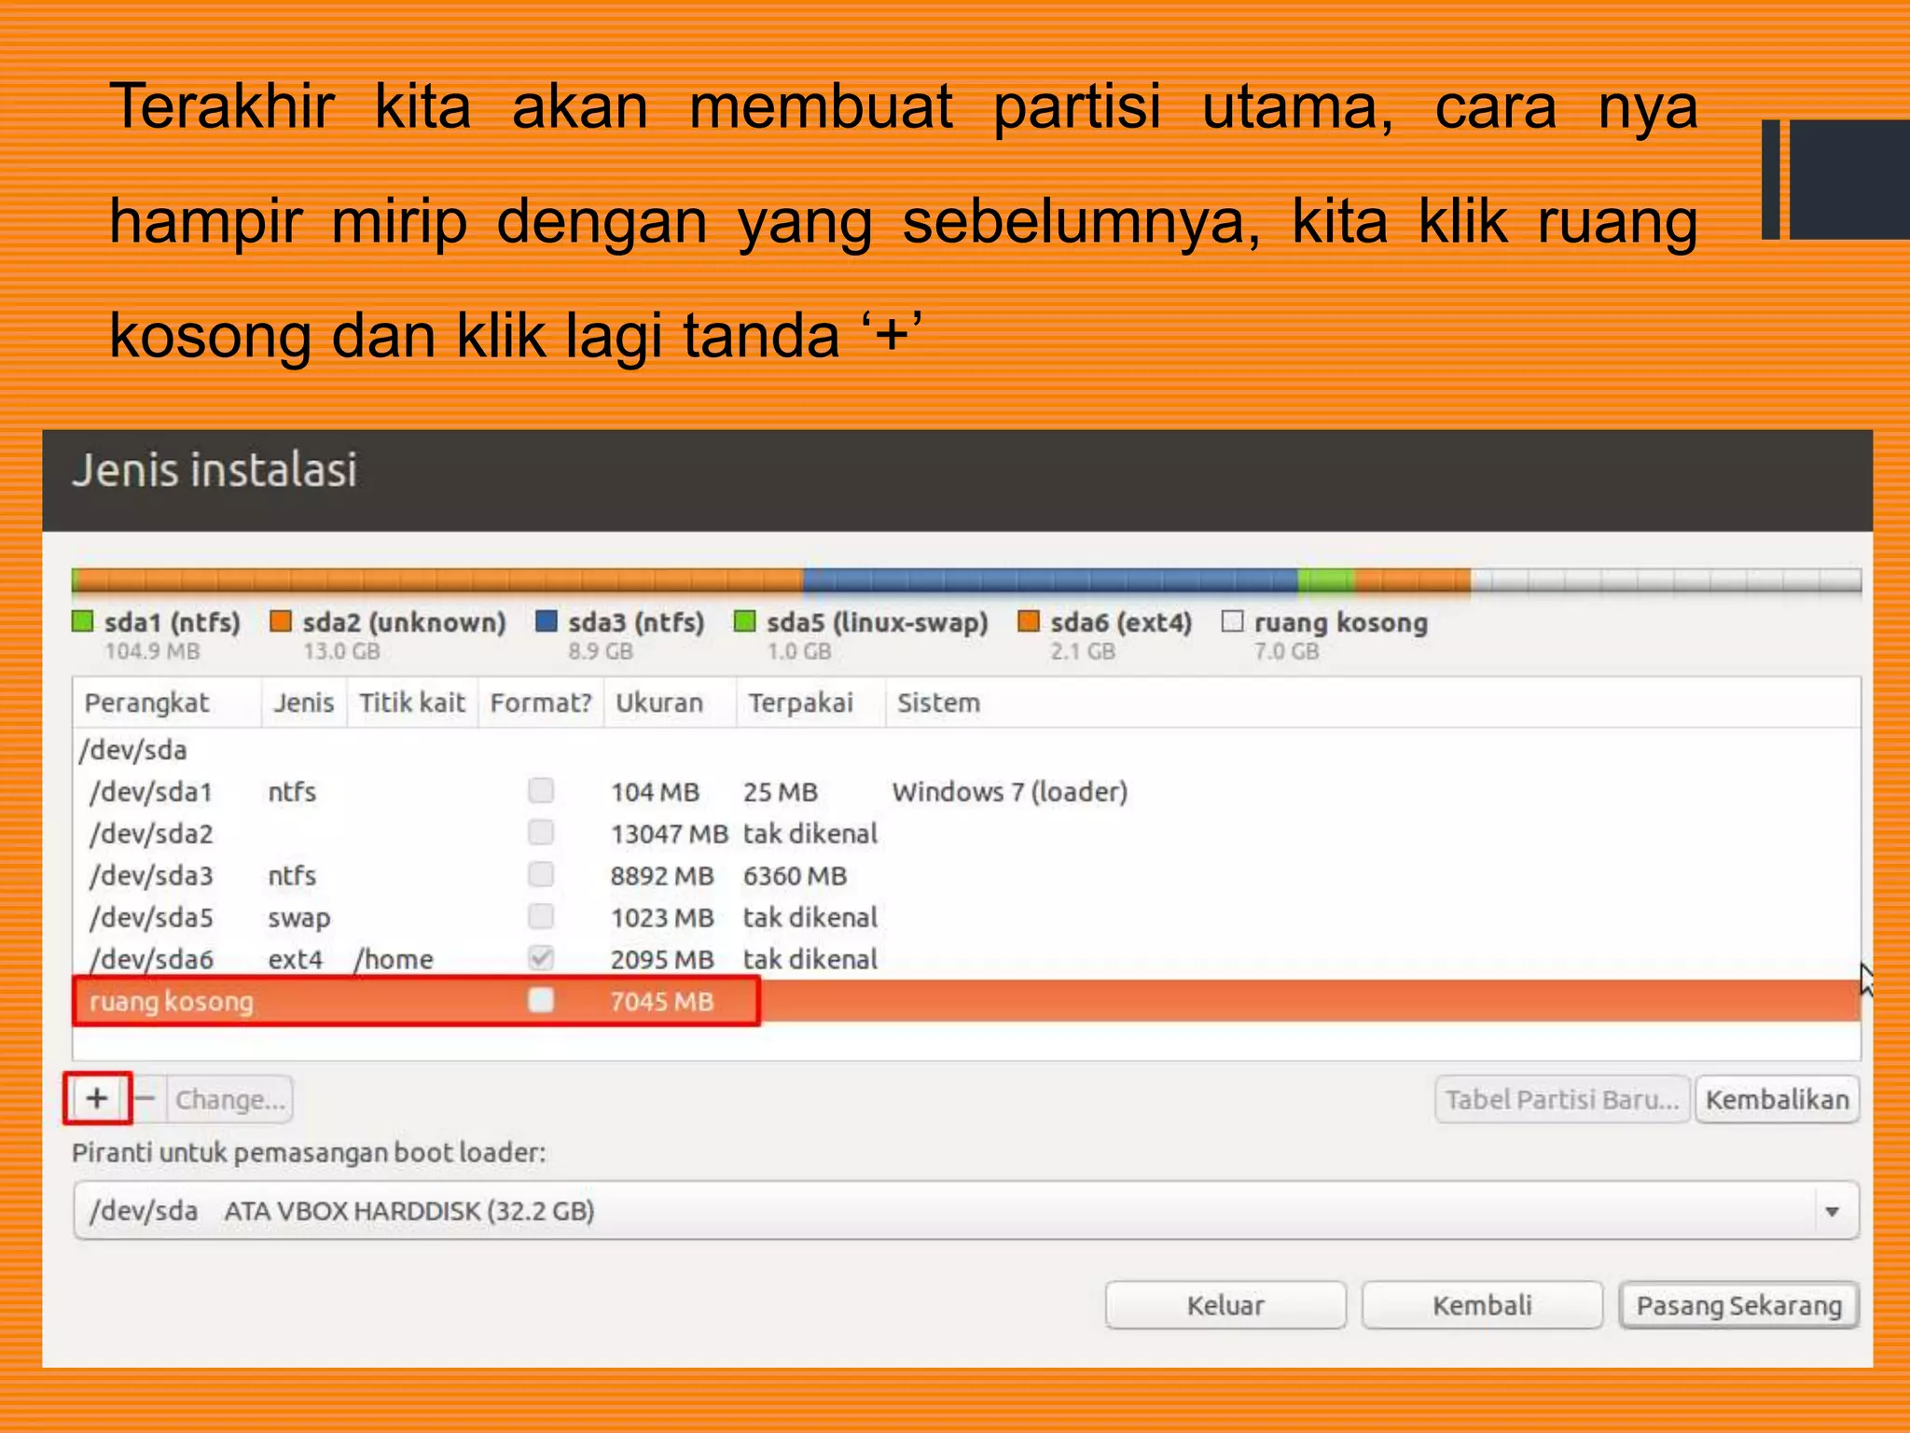Click the blue sda3 segment in partition bar
Image resolution: width=1910 pixels, height=1433 pixels.
(1050, 581)
